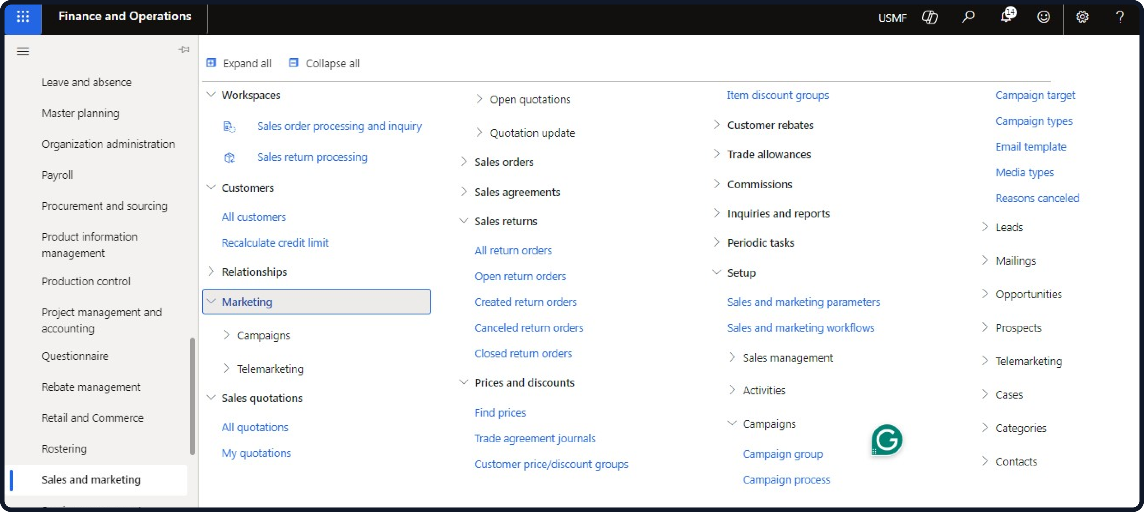This screenshot has height=512, width=1144.
Task: Expand the Sales agreements section
Action: tap(464, 192)
